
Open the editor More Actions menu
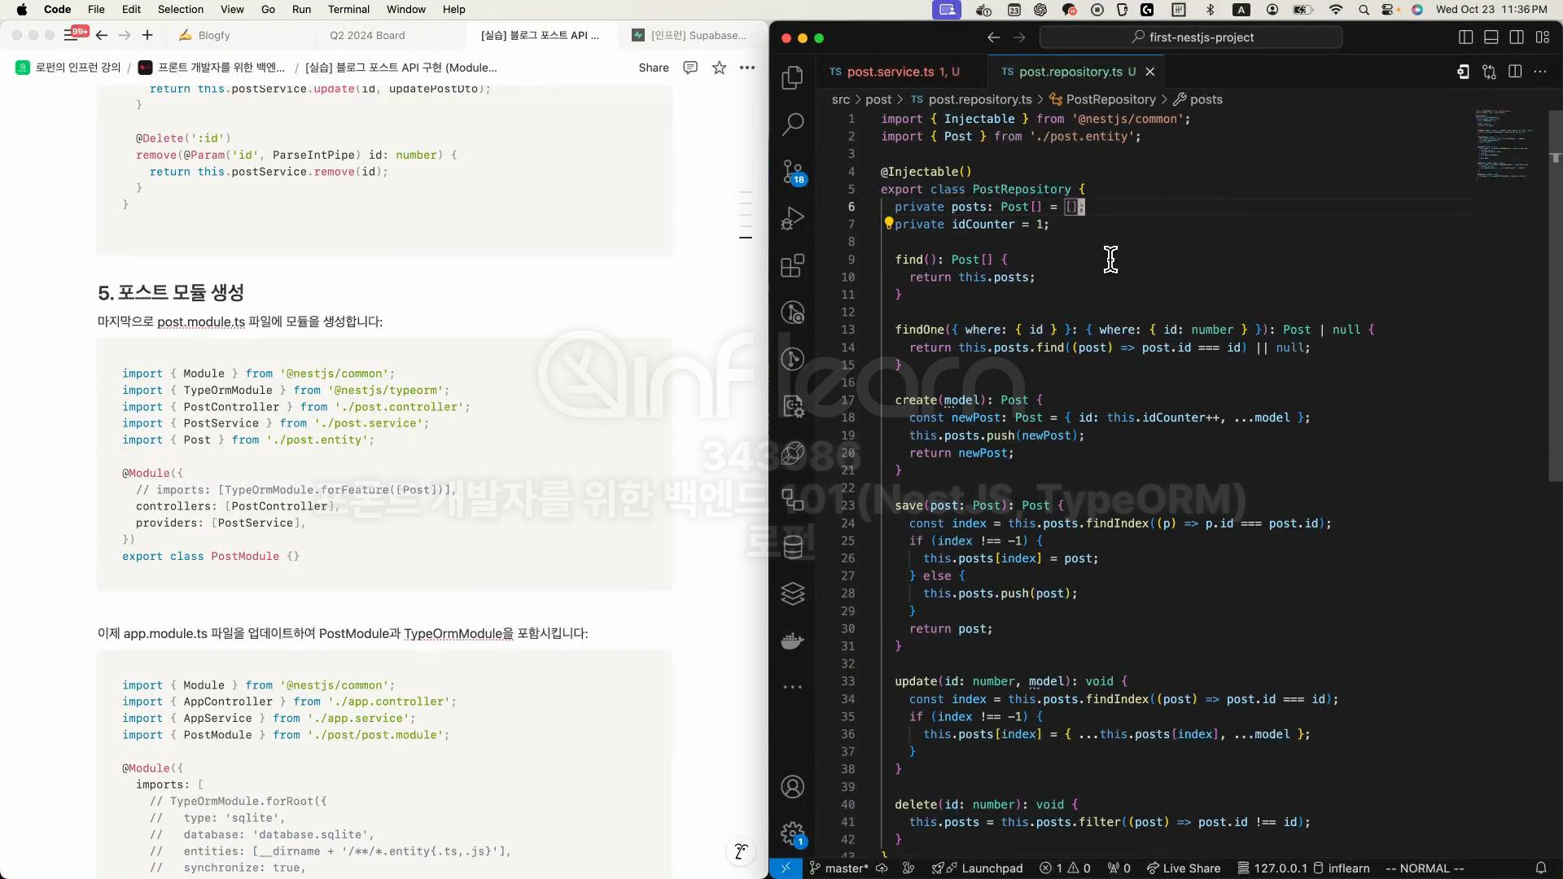(1540, 72)
